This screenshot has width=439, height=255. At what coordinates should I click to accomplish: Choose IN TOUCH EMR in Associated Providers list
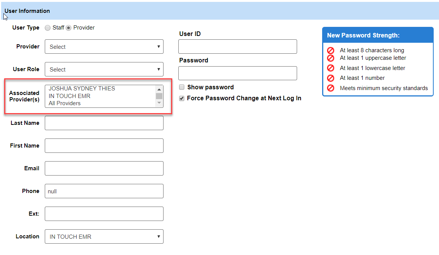click(70, 96)
